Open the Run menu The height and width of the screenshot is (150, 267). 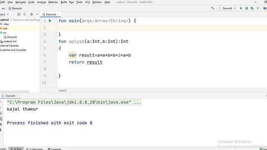(x=71, y=2)
